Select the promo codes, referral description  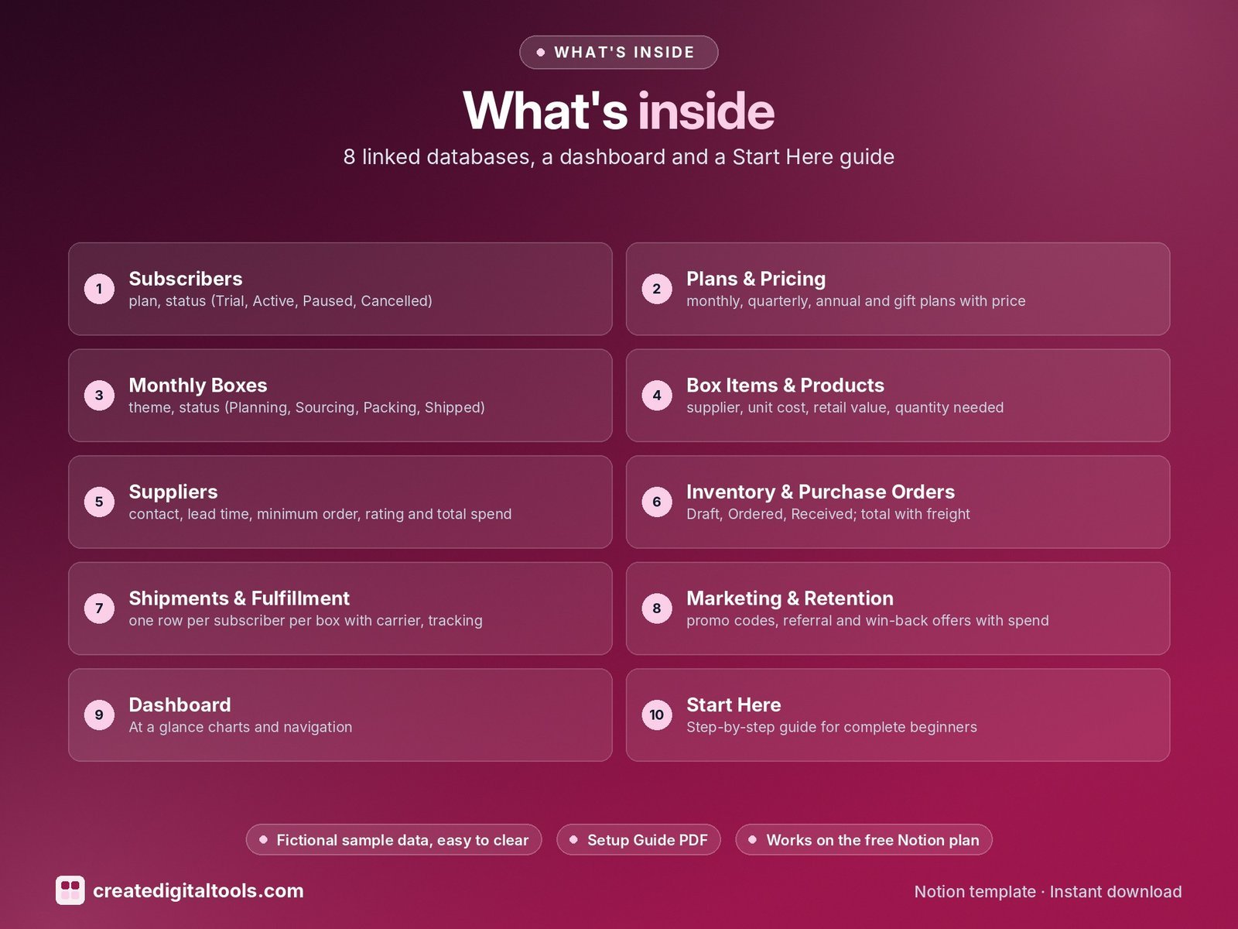click(867, 621)
